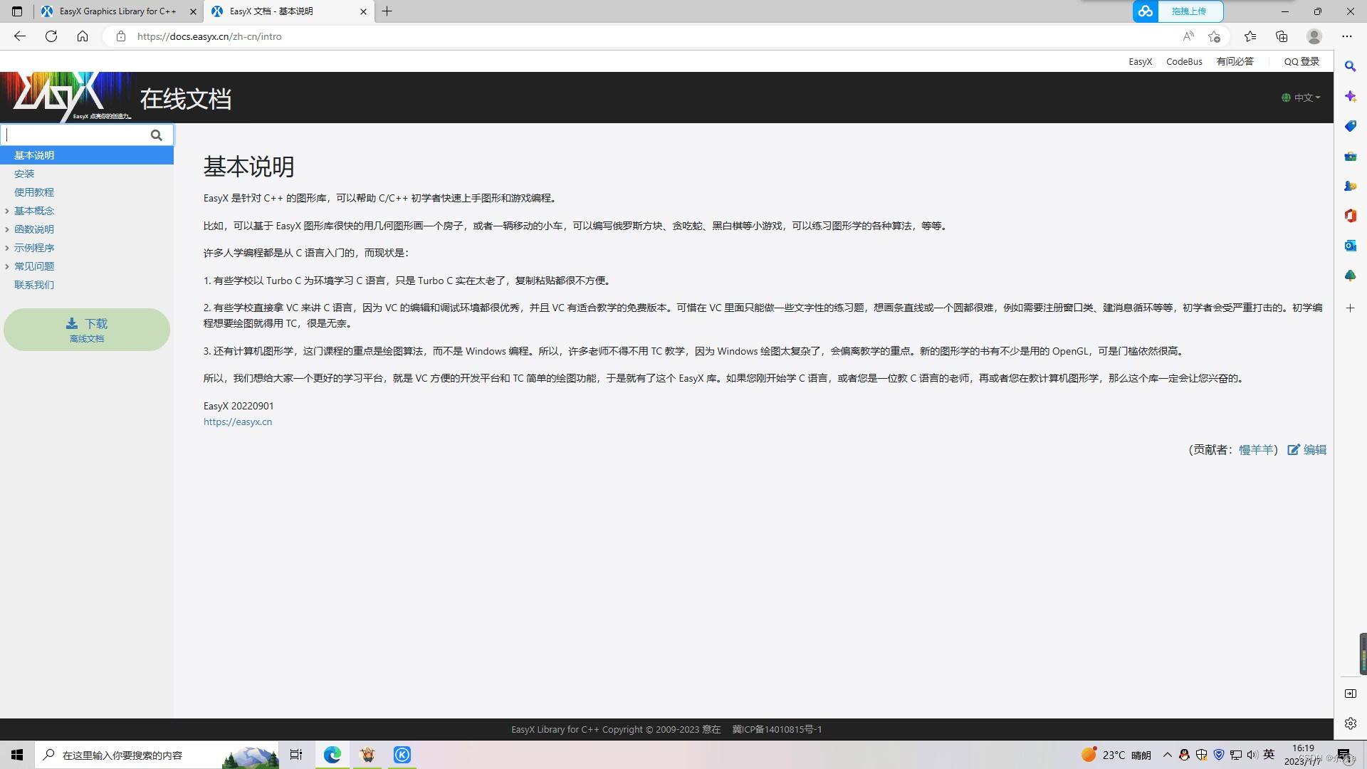The height and width of the screenshot is (769, 1367).
Task: Open the browser Collections icon
Action: 1282,36
